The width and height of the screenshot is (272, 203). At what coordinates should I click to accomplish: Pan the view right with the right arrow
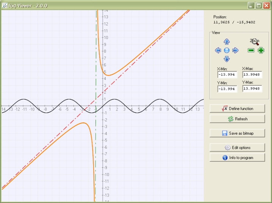[x=235, y=50]
